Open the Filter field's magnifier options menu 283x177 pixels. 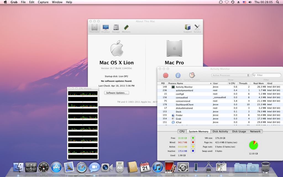(254, 75)
